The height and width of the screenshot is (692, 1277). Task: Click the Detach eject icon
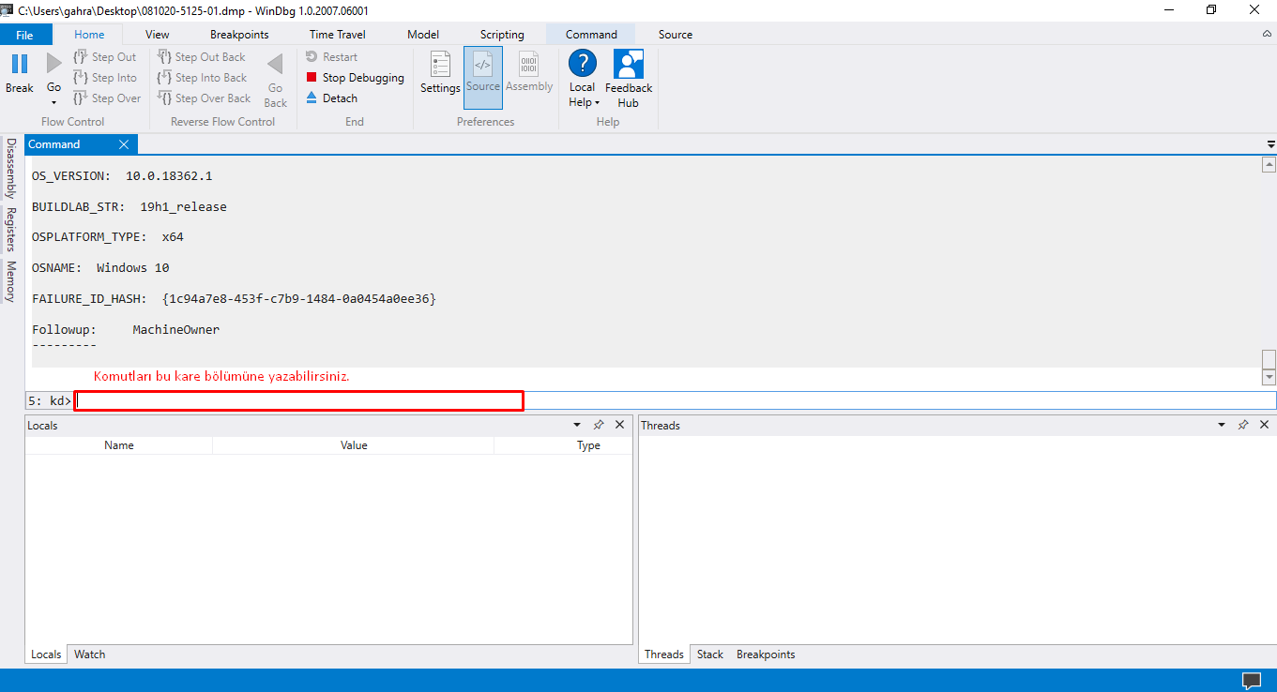tap(312, 98)
